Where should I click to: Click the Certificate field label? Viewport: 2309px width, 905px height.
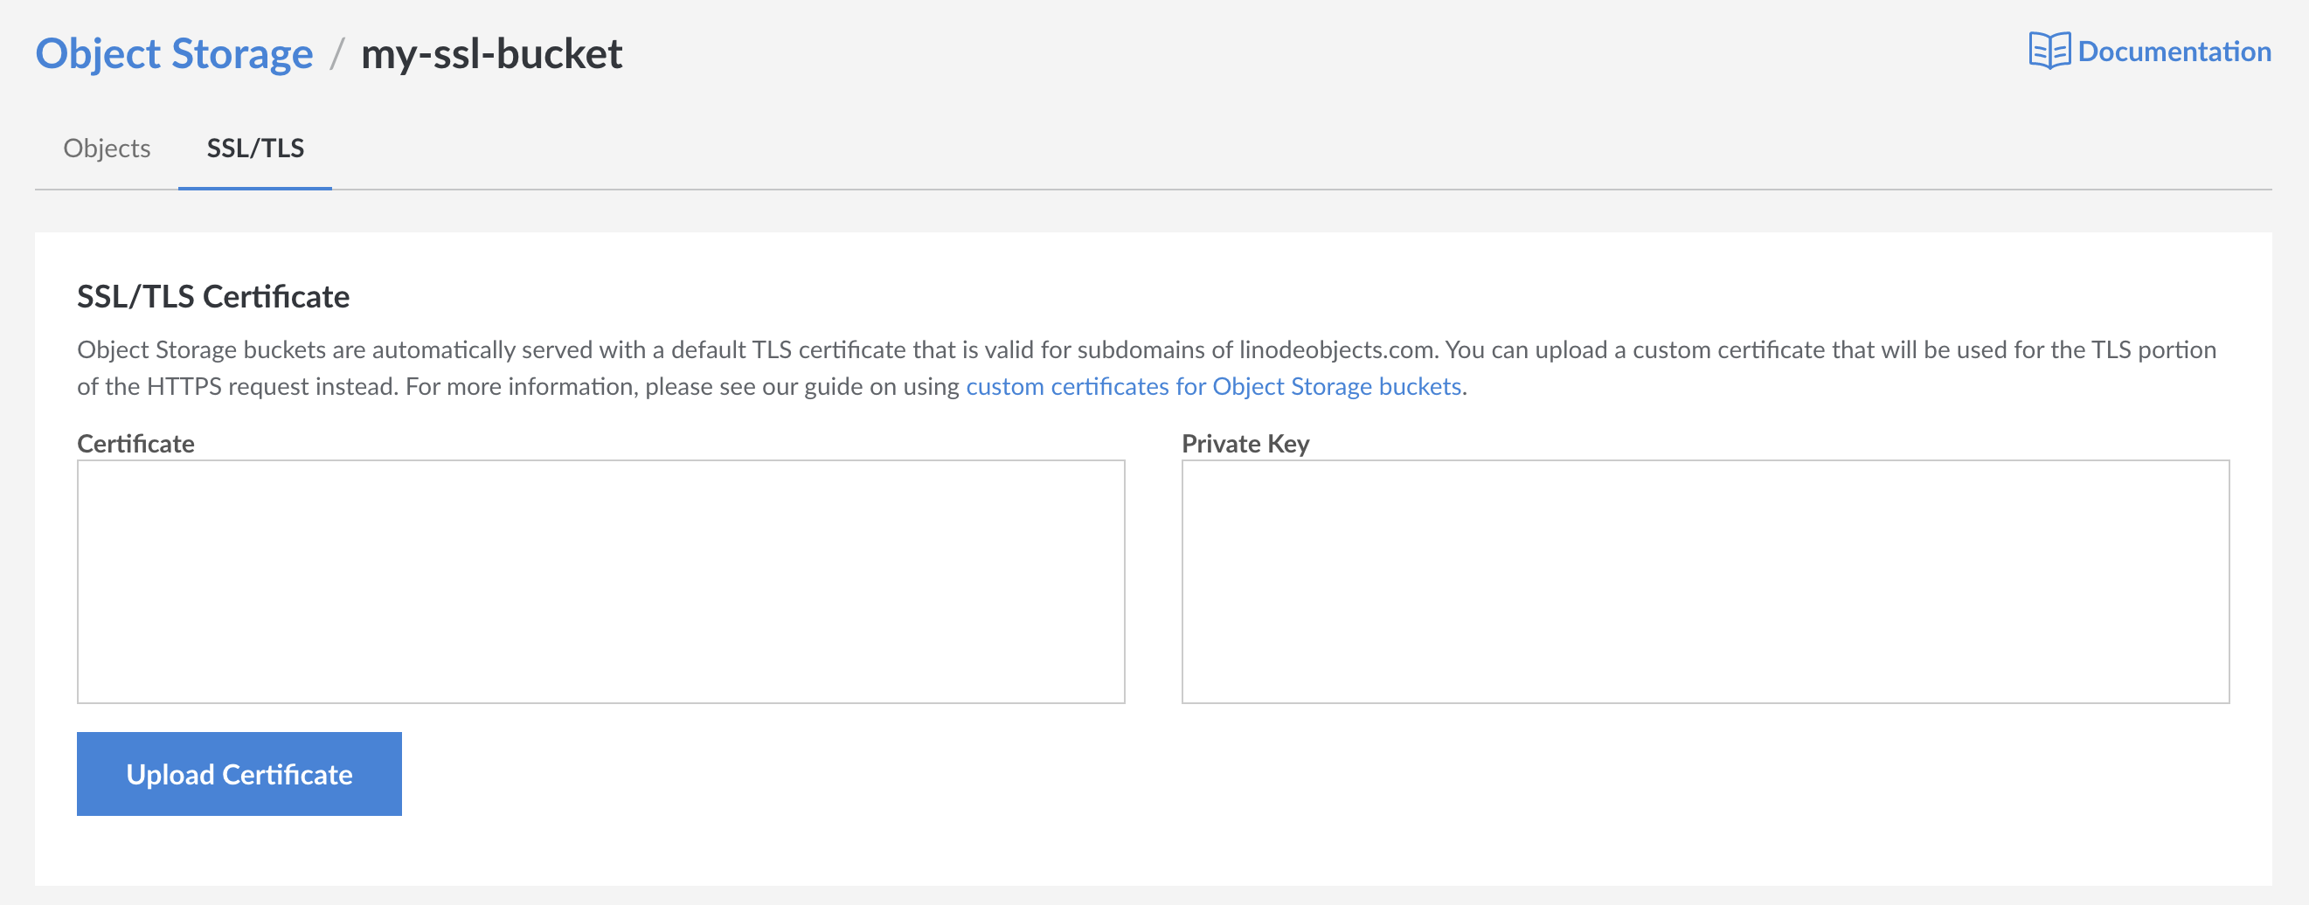[135, 443]
